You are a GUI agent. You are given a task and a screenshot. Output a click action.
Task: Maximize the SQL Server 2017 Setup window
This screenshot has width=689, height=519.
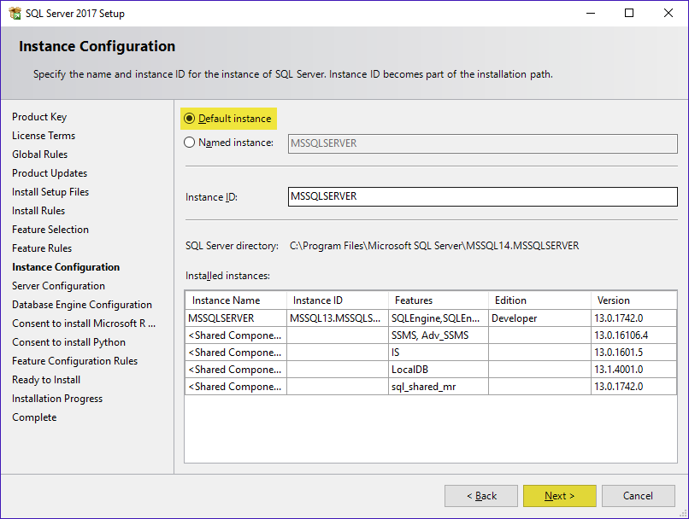pyautogui.click(x=629, y=13)
